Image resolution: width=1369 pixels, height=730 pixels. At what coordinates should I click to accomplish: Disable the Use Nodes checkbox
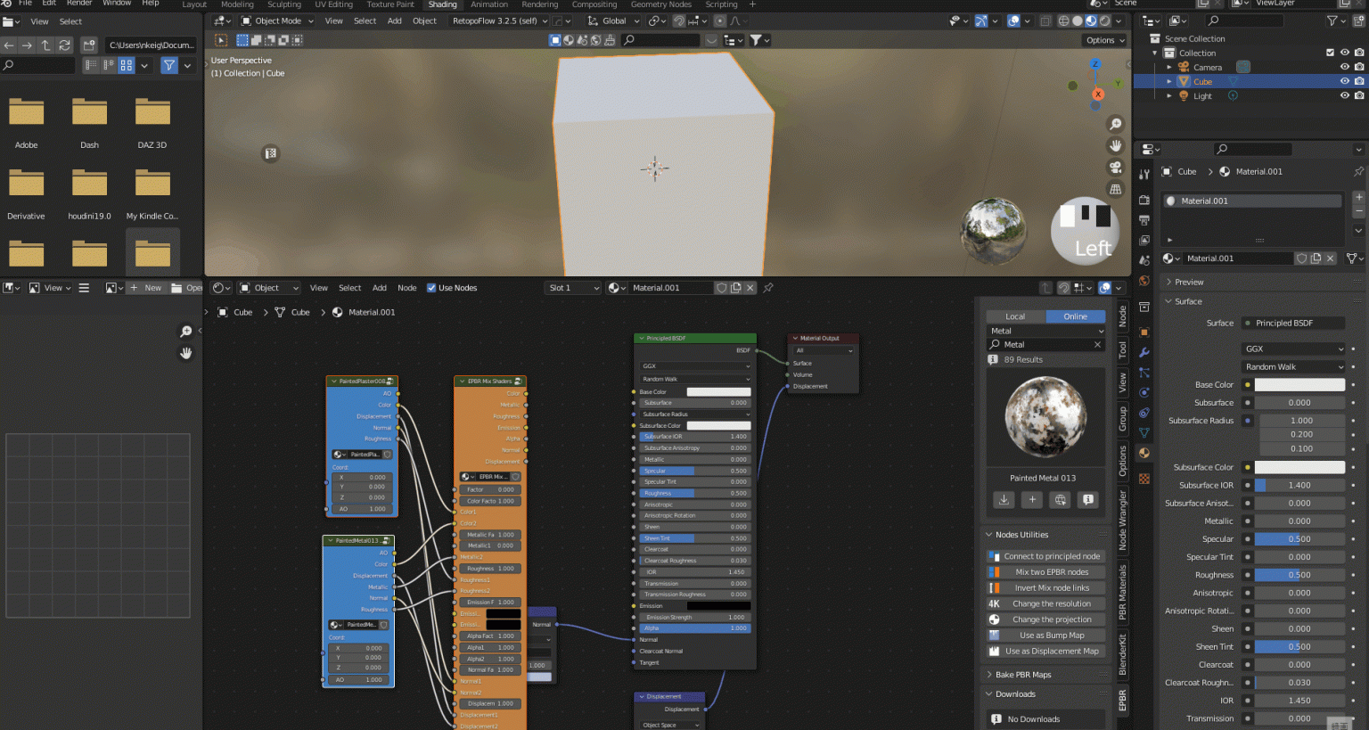[x=431, y=287]
